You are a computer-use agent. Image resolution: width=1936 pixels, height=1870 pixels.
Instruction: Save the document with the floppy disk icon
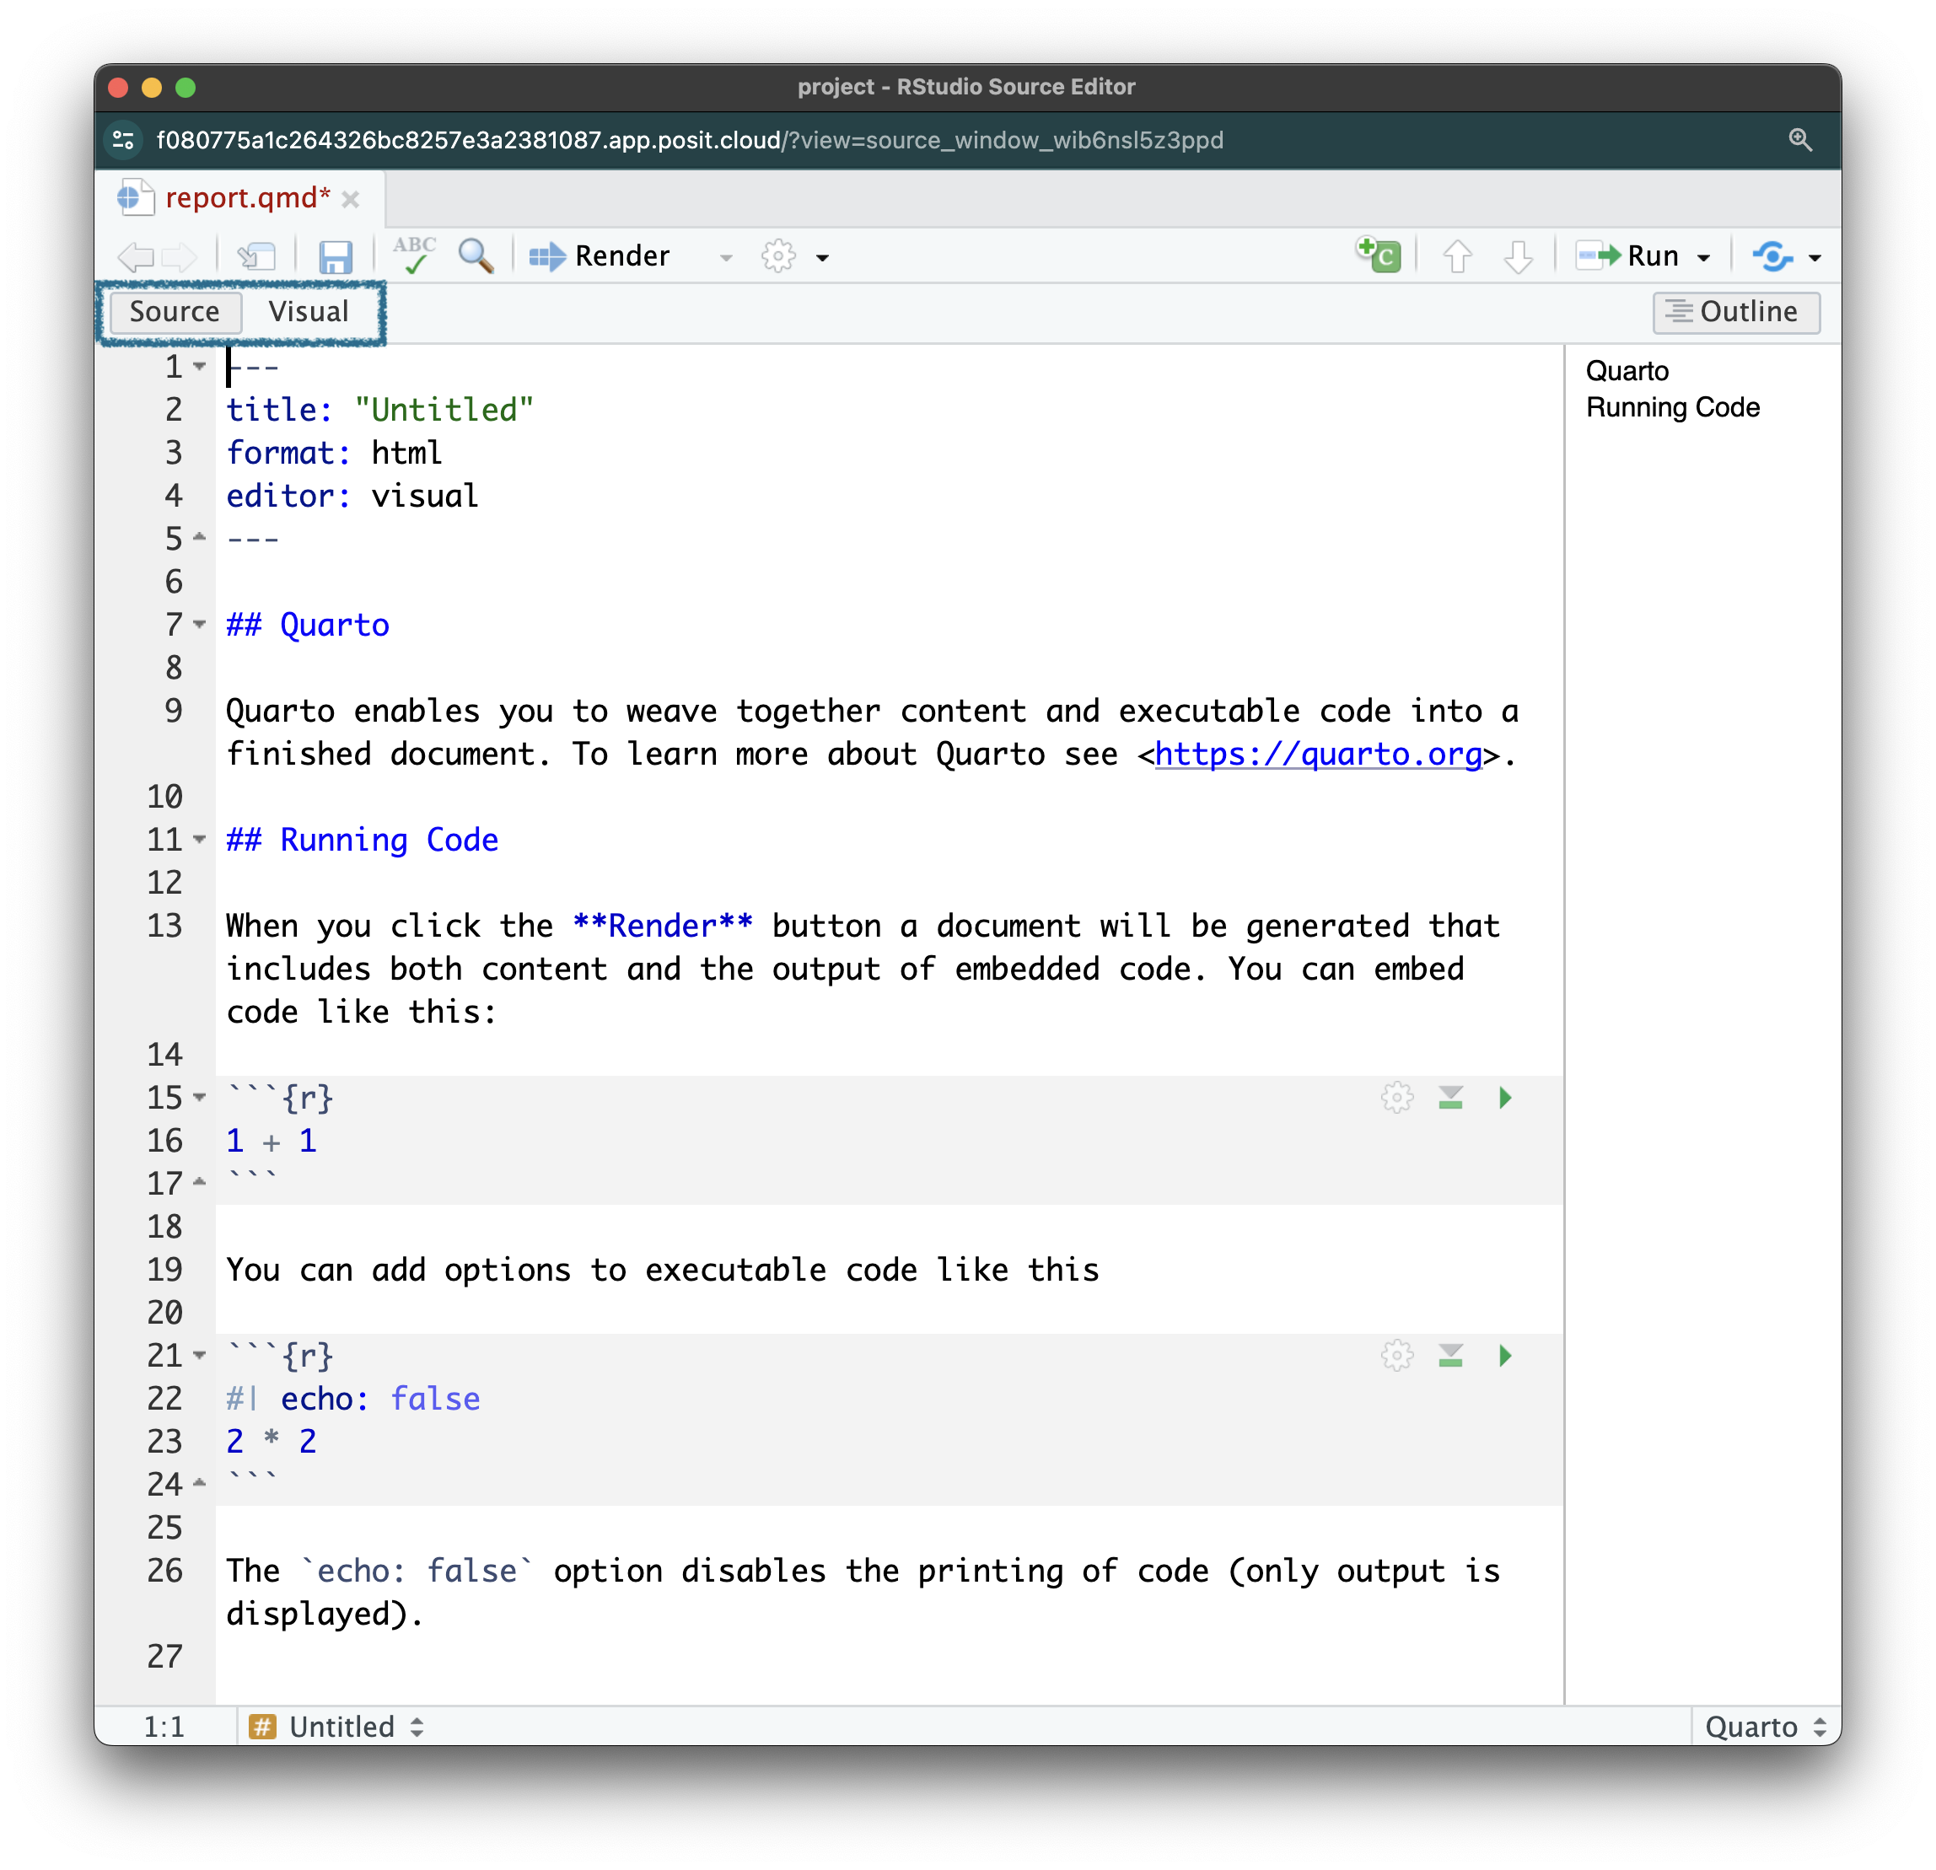pos(336,257)
